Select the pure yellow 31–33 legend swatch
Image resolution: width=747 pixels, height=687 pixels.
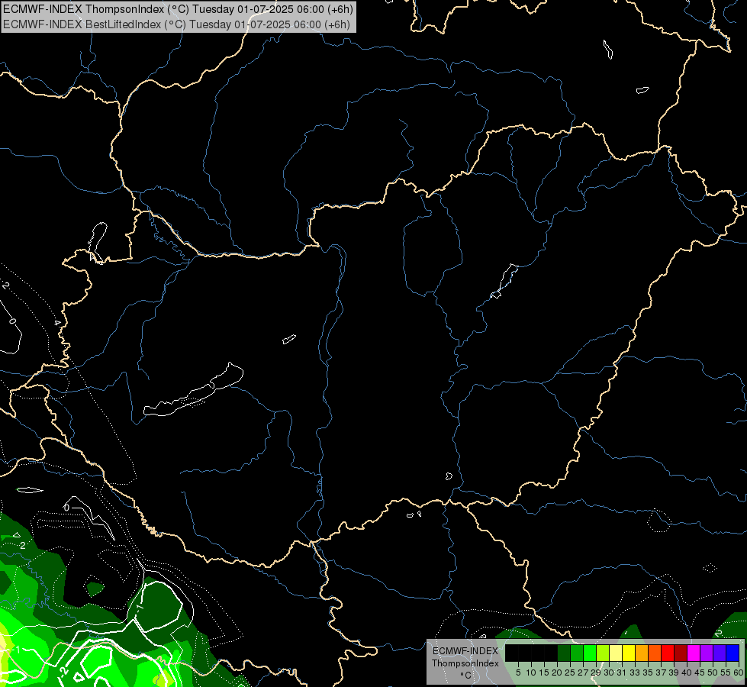click(629, 653)
